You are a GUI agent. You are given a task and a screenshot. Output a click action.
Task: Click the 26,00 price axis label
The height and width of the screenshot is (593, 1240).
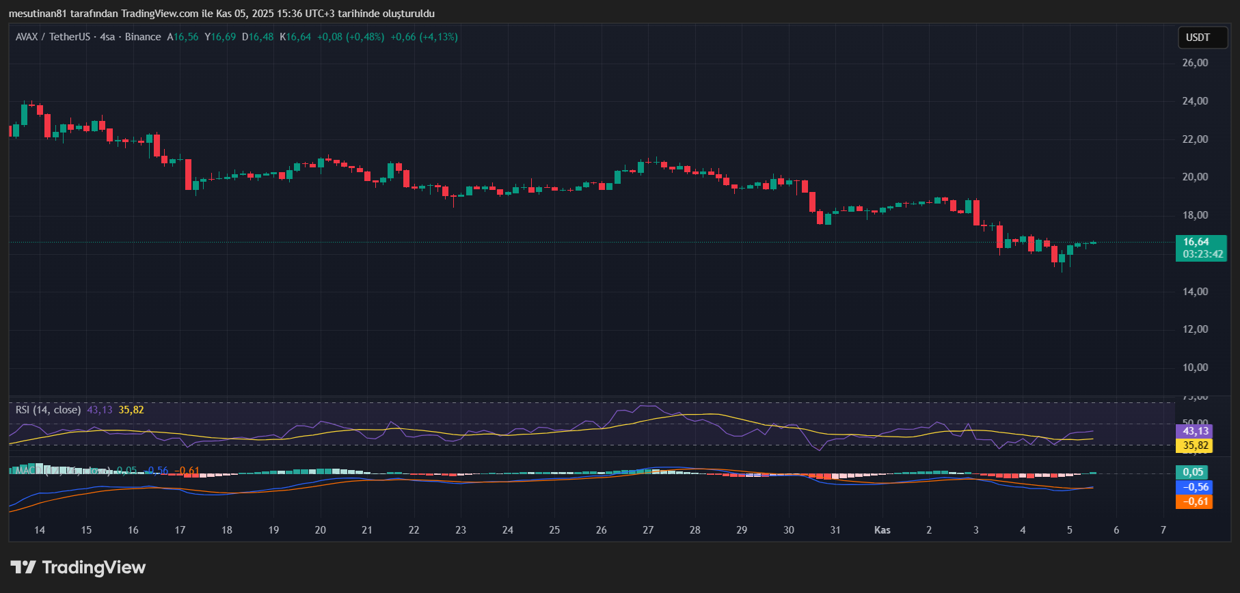click(x=1196, y=63)
